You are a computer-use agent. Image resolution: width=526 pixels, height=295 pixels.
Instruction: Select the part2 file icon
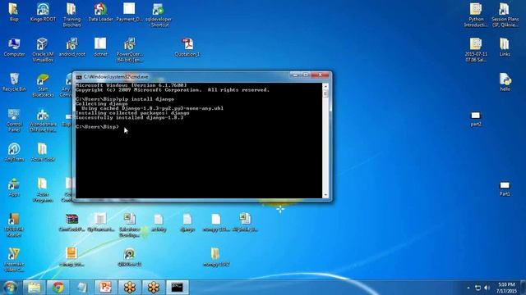[476, 119]
